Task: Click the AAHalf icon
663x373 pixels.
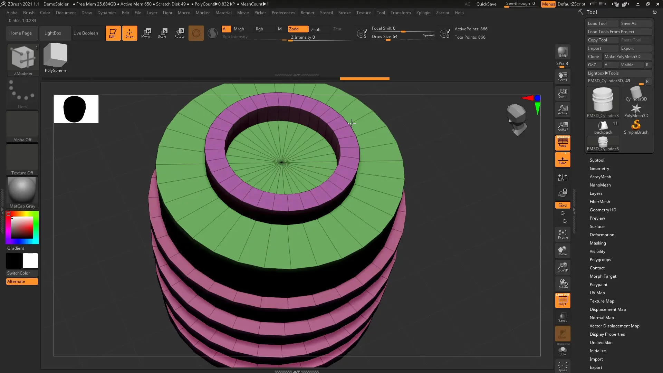Action: tap(563, 126)
